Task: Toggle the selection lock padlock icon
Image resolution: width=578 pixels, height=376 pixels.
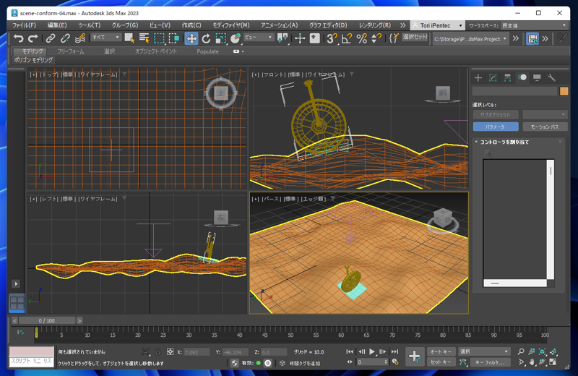Action: pos(158,352)
